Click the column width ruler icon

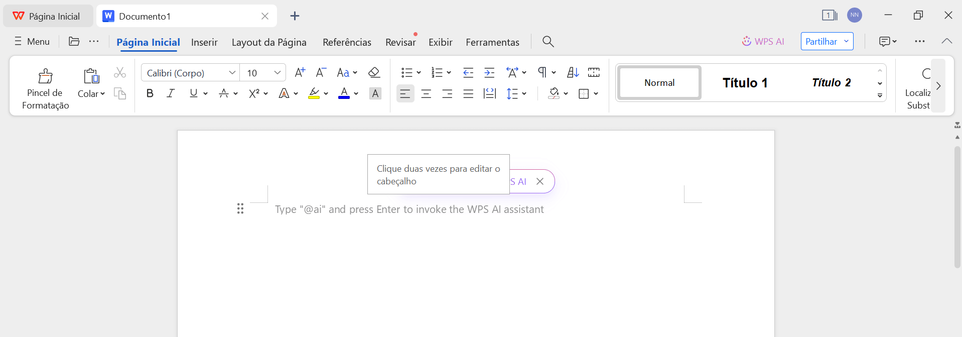(594, 73)
